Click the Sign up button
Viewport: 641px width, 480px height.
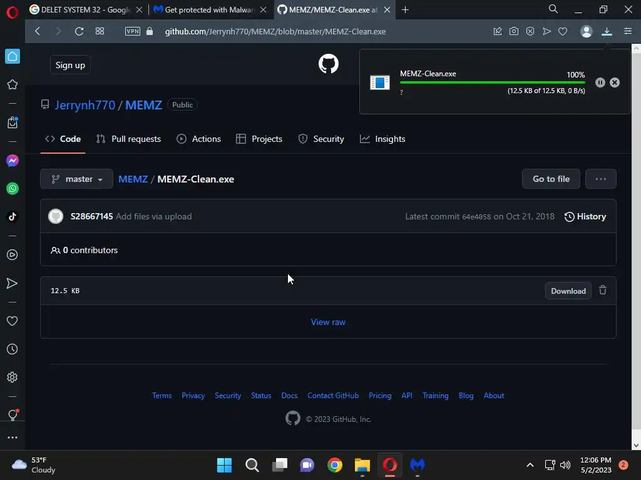(x=70, y=65)
